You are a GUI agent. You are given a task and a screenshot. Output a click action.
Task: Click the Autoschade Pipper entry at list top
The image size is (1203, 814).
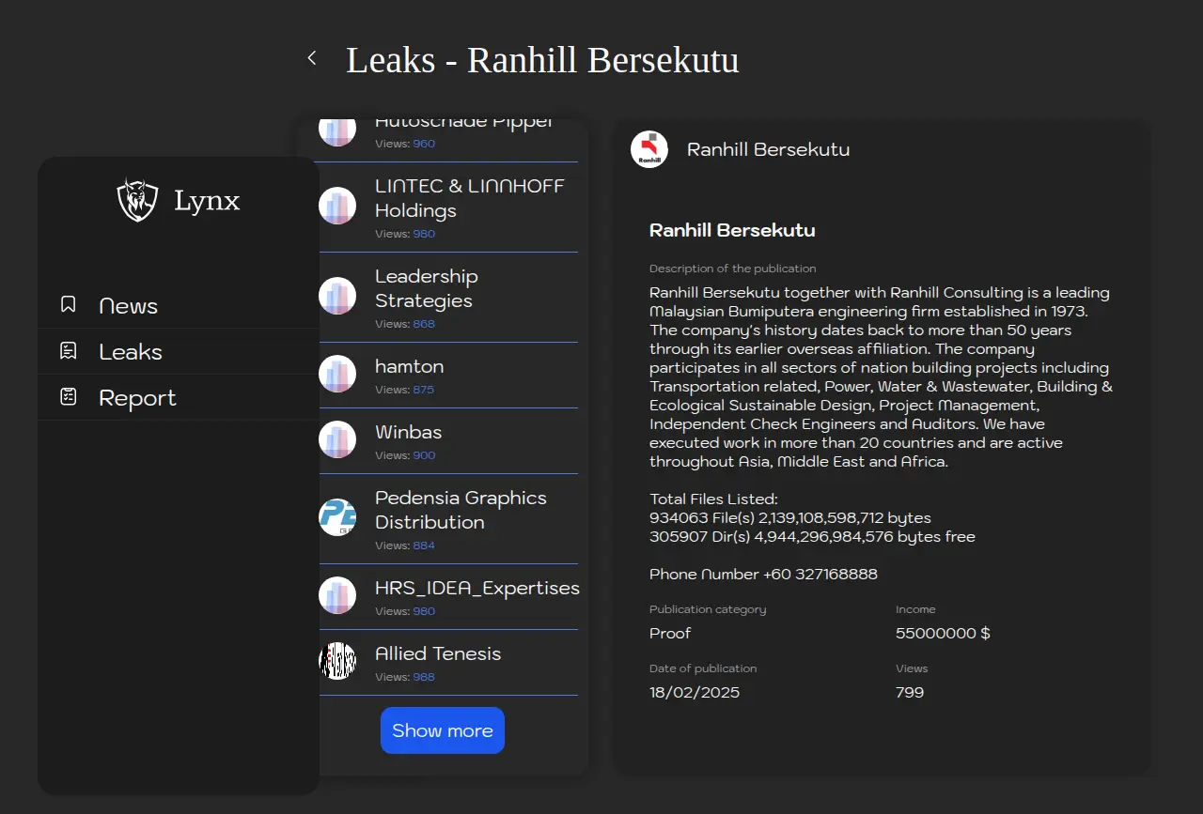click(463, 125)
